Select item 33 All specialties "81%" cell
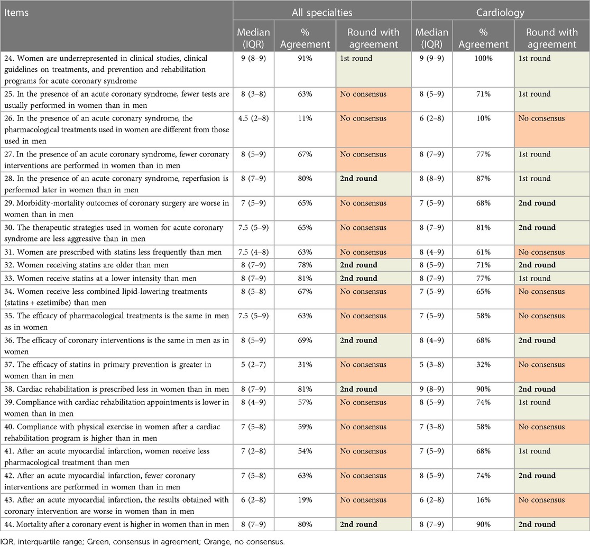The width and height of the screenshot is (590, 546). [x=305, y=278]
